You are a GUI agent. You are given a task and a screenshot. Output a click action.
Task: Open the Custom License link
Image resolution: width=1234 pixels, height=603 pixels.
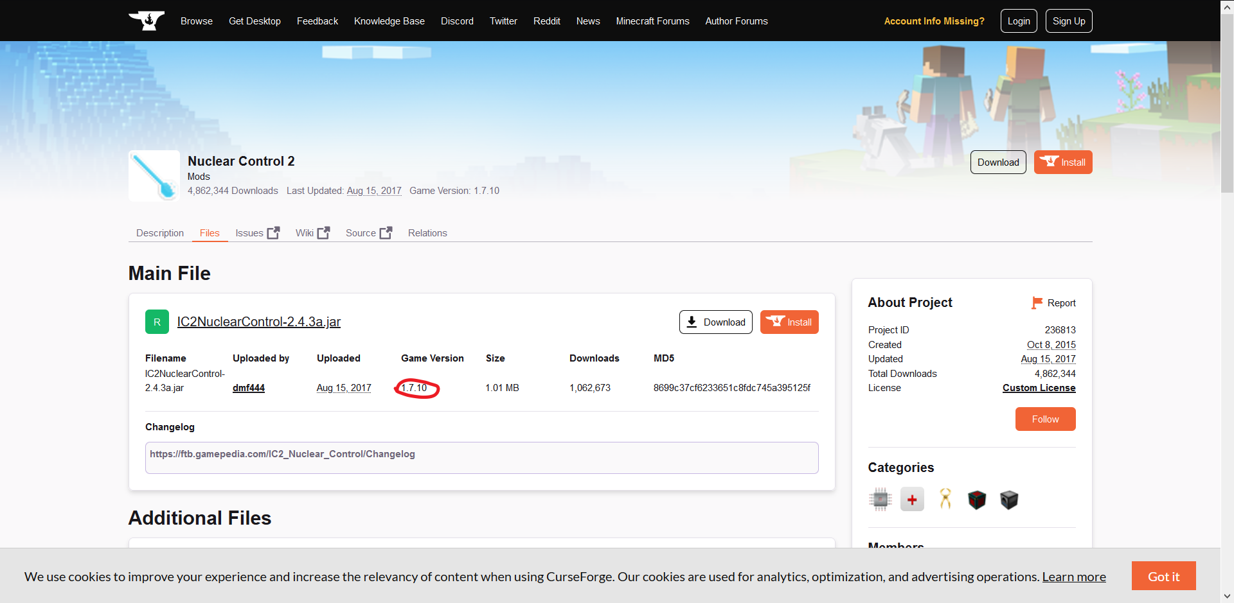[1039, 388]
